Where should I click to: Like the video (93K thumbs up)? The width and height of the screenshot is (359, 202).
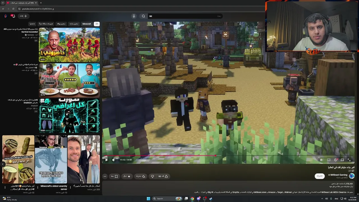(x=163, y=176)
